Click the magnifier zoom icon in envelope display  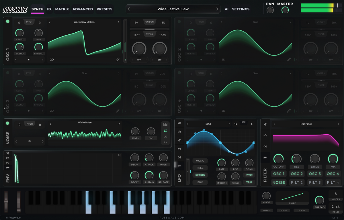click(120, 155)
